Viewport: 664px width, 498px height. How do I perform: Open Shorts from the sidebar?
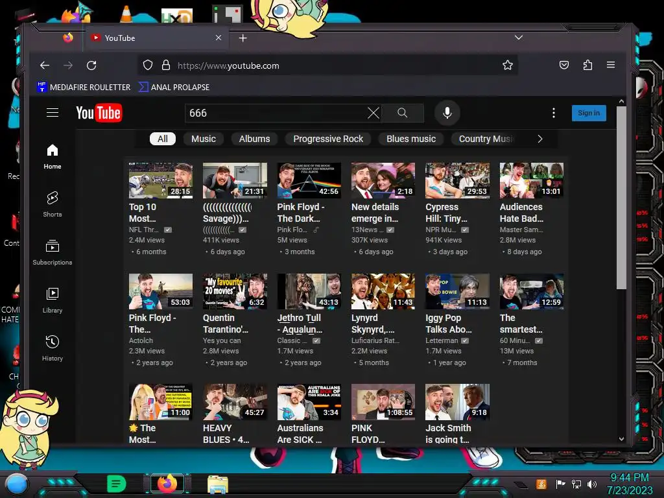coord(53,204)
